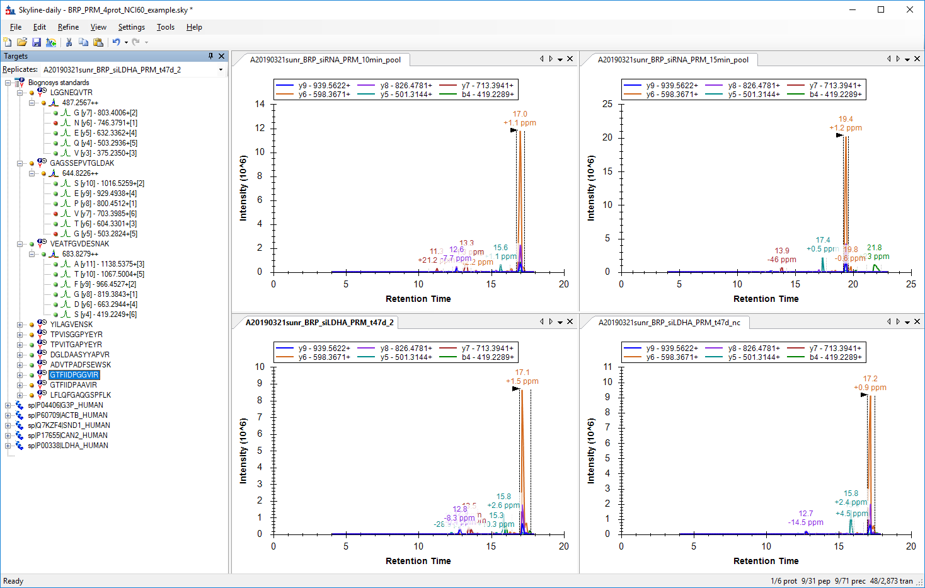Screen dimensions: 925x588
Task: Click the Cut scissors icon
Action: [x=69, y=42]
